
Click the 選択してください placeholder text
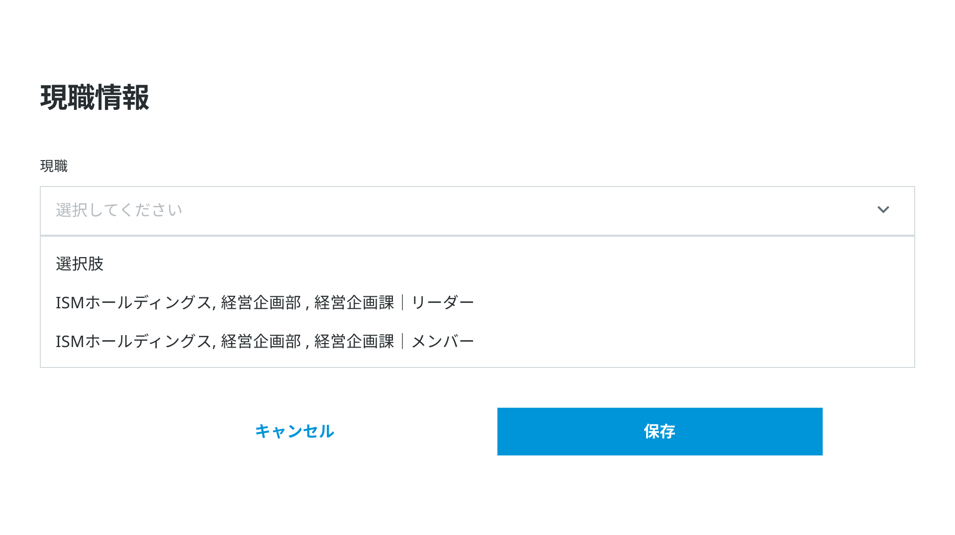[x=119, y=210]
